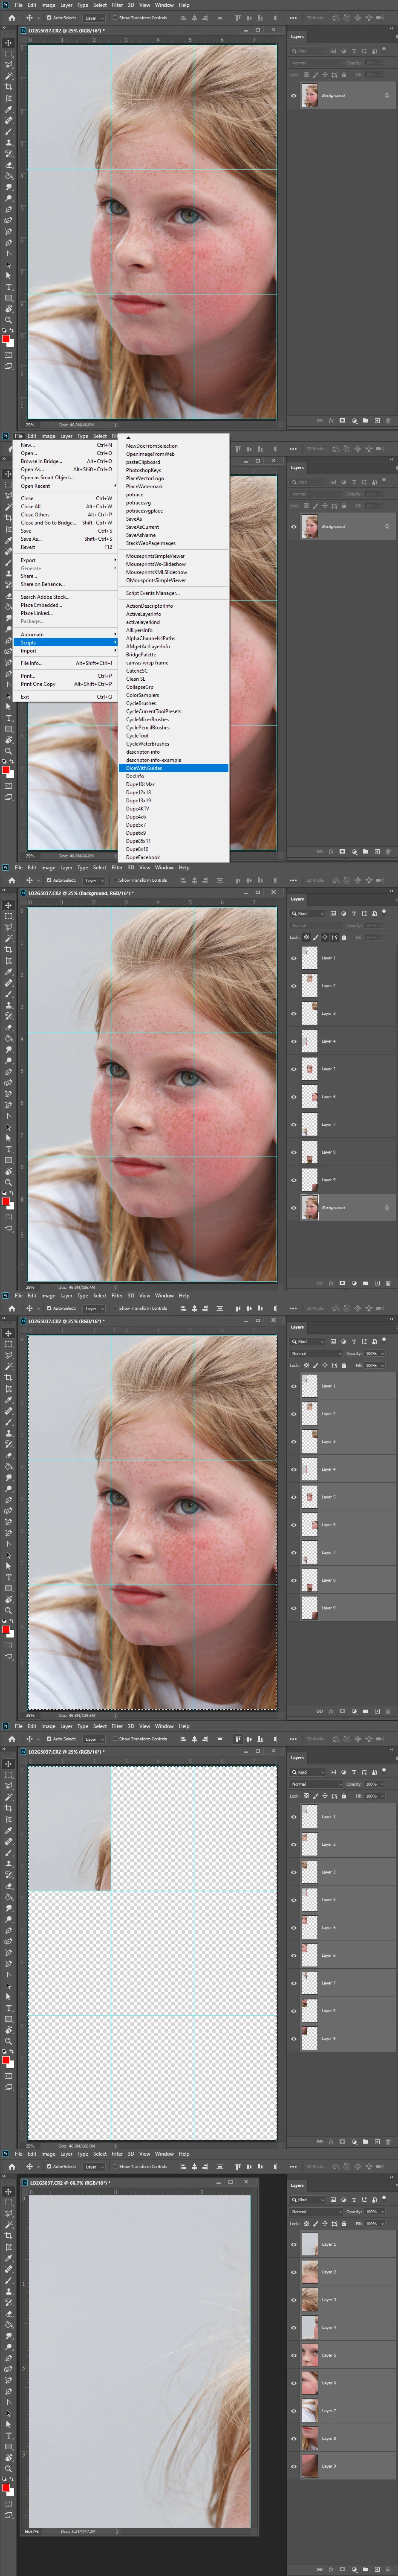Enable Show Transform Controls in the top screenshot

click(x=115, y=18)
